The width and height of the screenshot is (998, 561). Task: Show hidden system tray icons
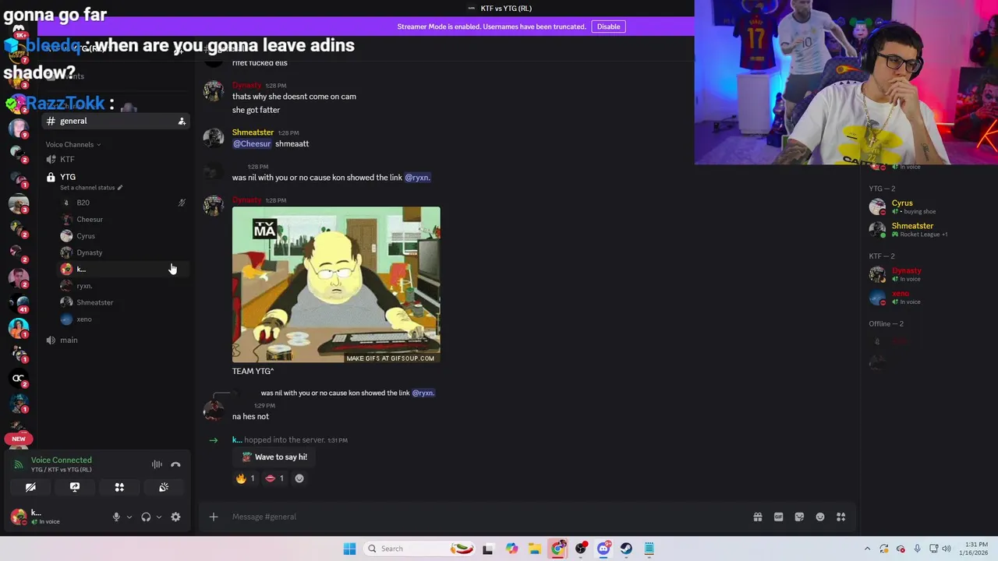click(867, 549)
